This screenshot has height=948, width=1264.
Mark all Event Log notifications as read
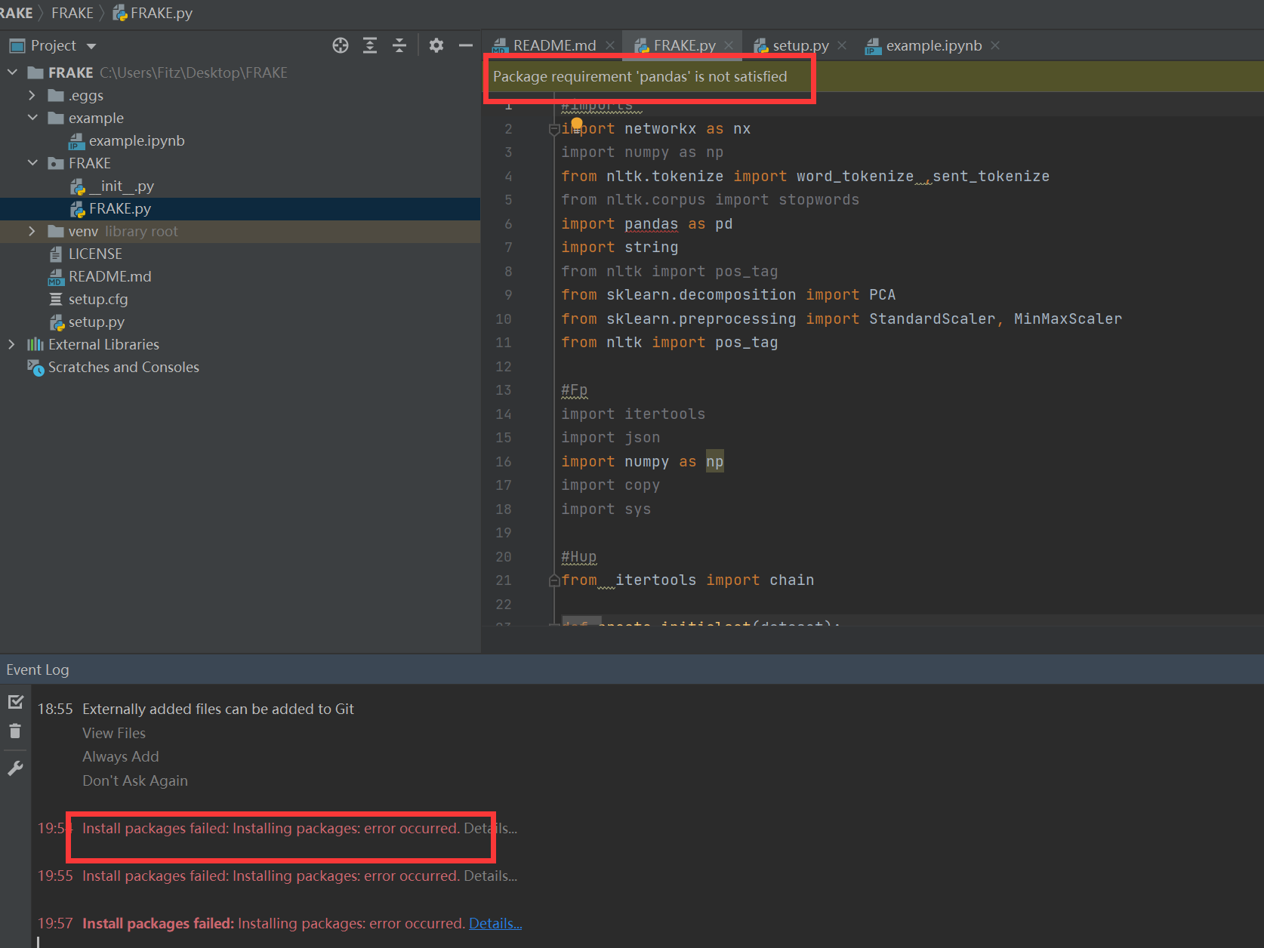[x=15, y=702]
